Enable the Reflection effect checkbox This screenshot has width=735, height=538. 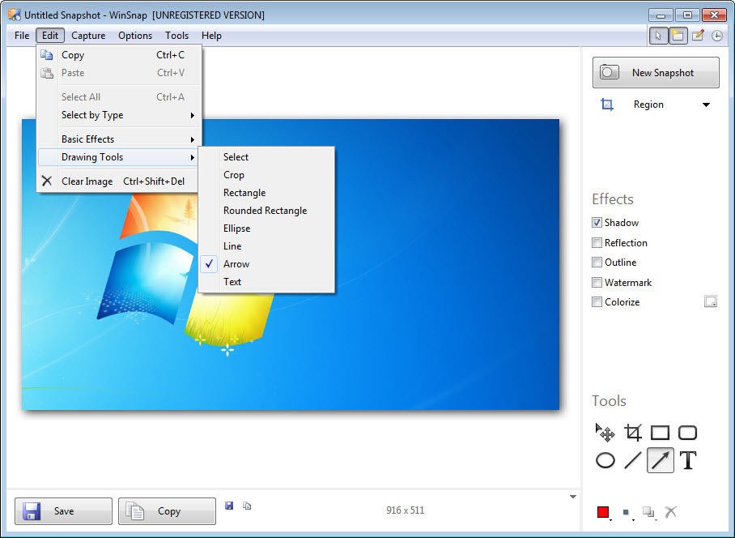coord(597,242)
